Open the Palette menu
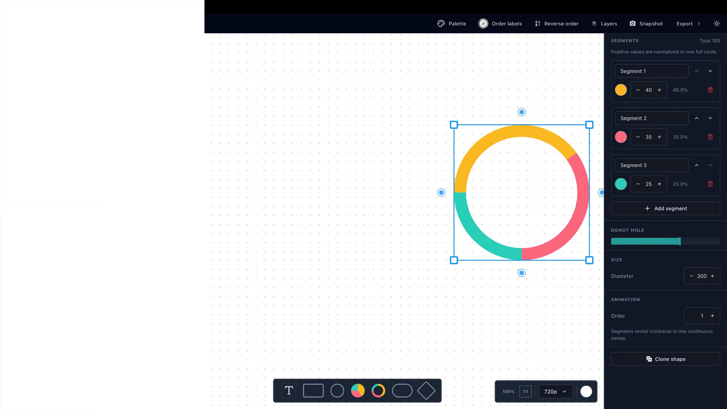The width and height of the screenshot is (727, 409). coord(452,23)
